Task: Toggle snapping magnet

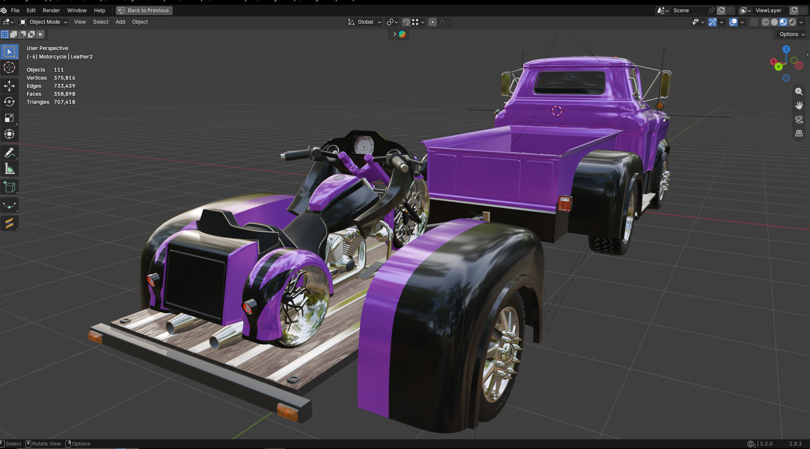Action: pyautogui.click(x=406, y=22)
